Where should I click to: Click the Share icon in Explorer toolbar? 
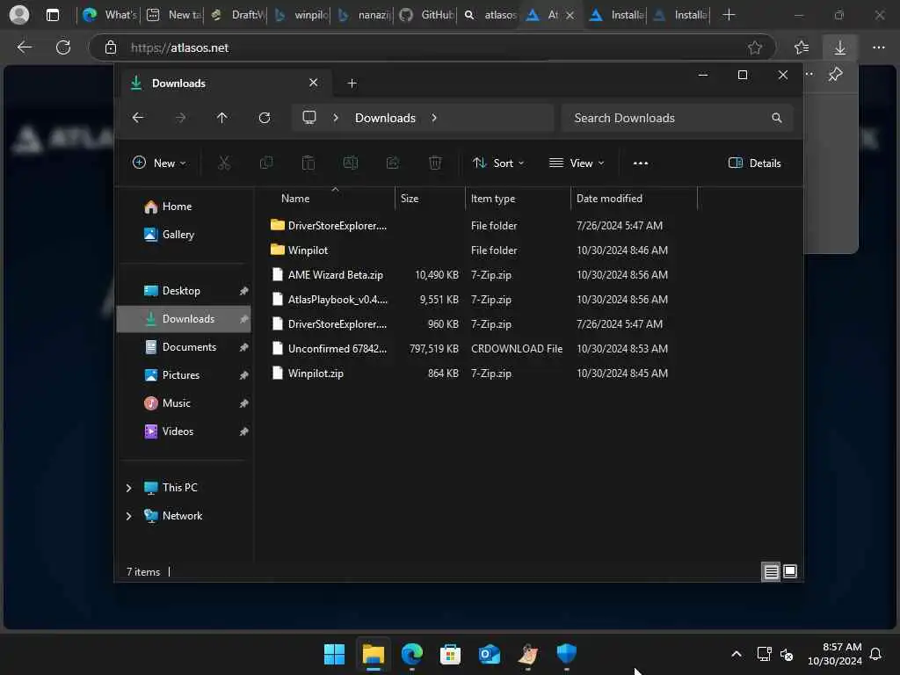point(393,163)
